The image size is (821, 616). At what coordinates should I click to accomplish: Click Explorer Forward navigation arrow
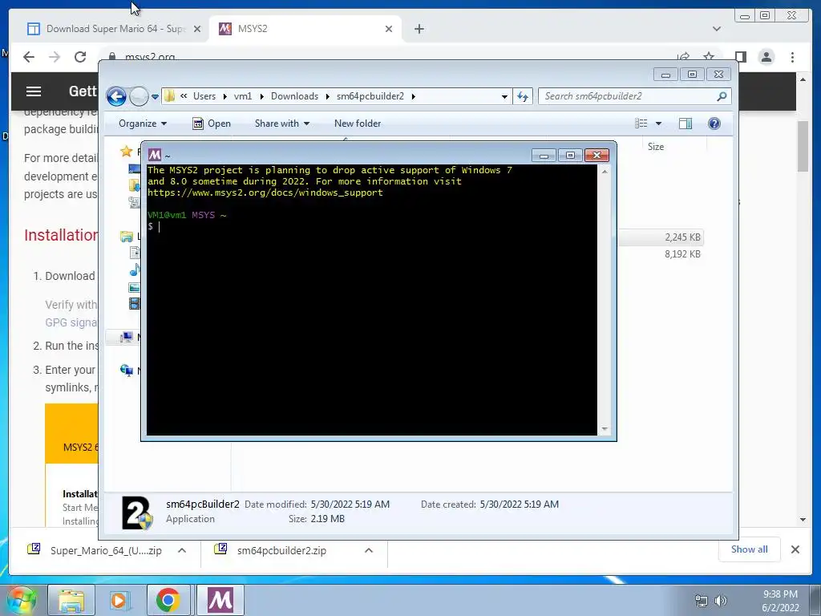(139, 96)
